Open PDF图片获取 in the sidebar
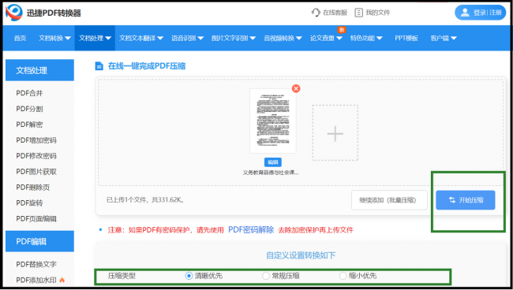This screenshot has height=290, width=513. point(36,172)
